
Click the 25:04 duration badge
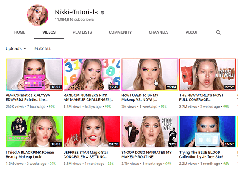pos(171,87)
